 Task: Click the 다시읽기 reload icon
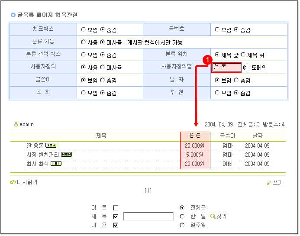click(13, 182)
